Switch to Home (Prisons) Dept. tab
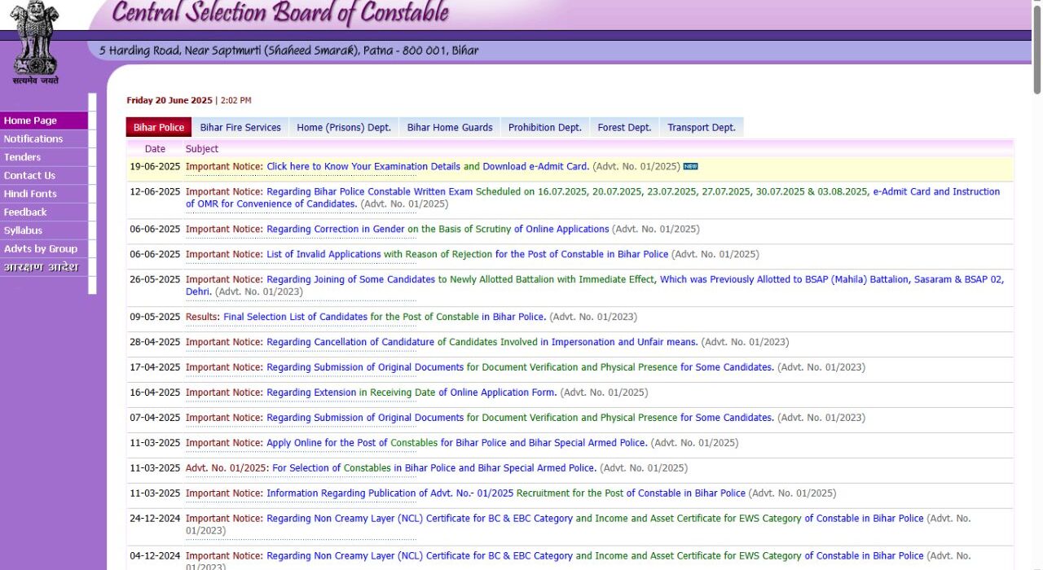Image resolution: width=1043 pixels, height=570 pixels. click(x=344, y=127)
